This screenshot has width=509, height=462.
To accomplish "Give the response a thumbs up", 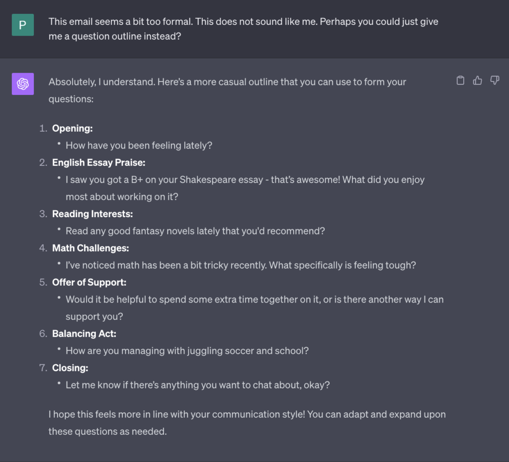I will [x=477, y=80].
